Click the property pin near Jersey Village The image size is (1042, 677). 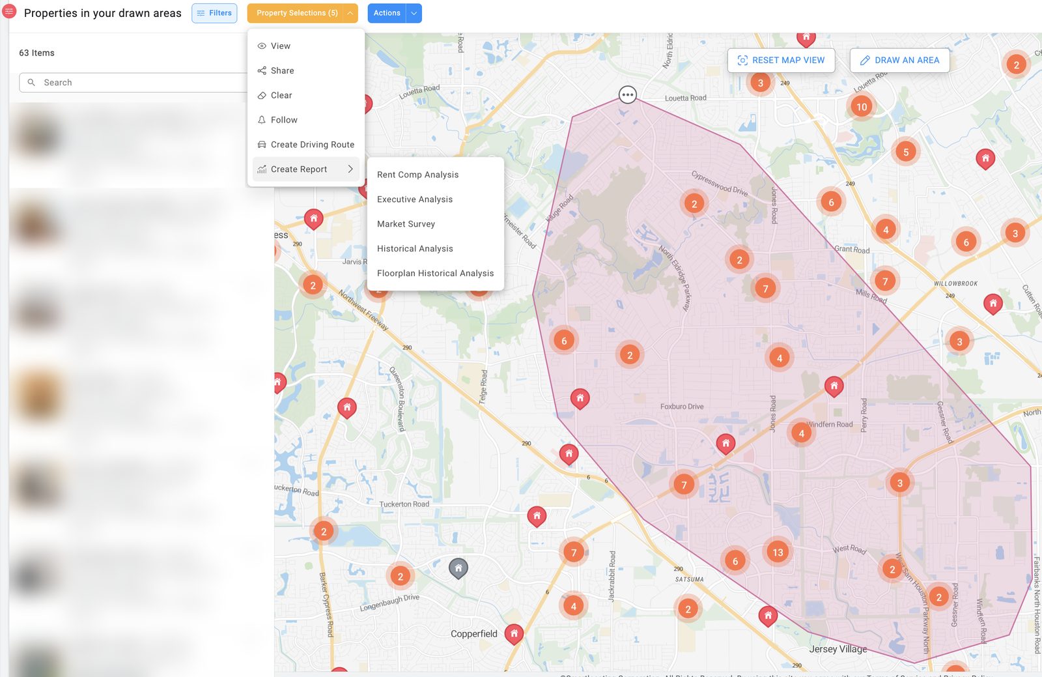pos(768,616)
